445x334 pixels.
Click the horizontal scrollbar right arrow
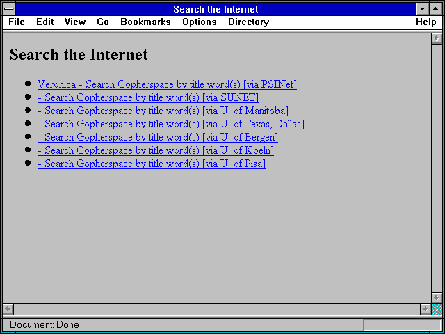[425, 309]
